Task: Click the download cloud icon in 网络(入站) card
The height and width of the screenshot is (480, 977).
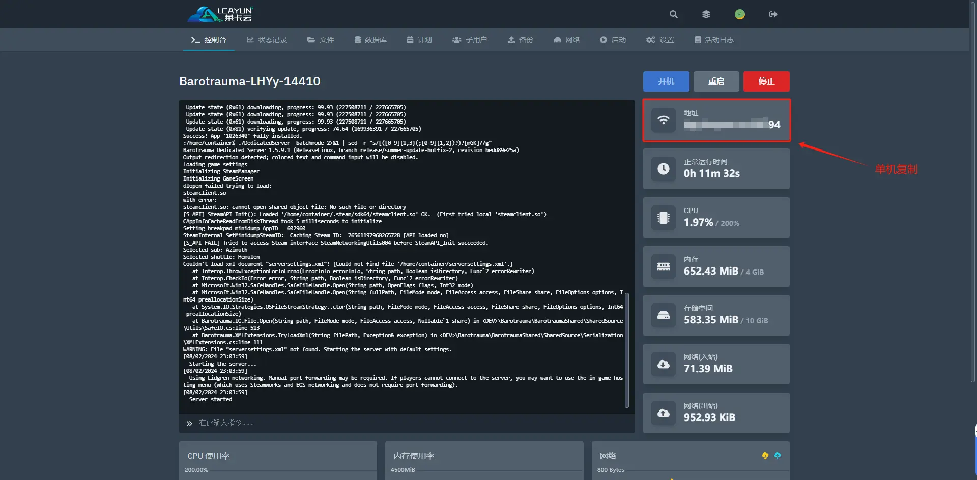Action: pos(664,364)
